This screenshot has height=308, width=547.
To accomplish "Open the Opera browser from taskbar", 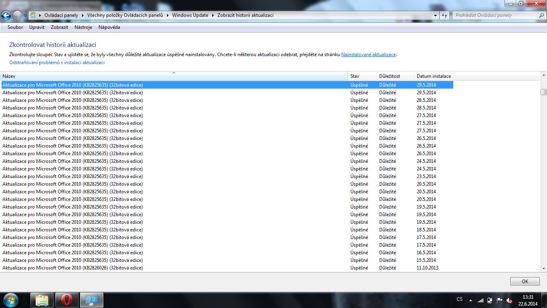I will point(66,300).
